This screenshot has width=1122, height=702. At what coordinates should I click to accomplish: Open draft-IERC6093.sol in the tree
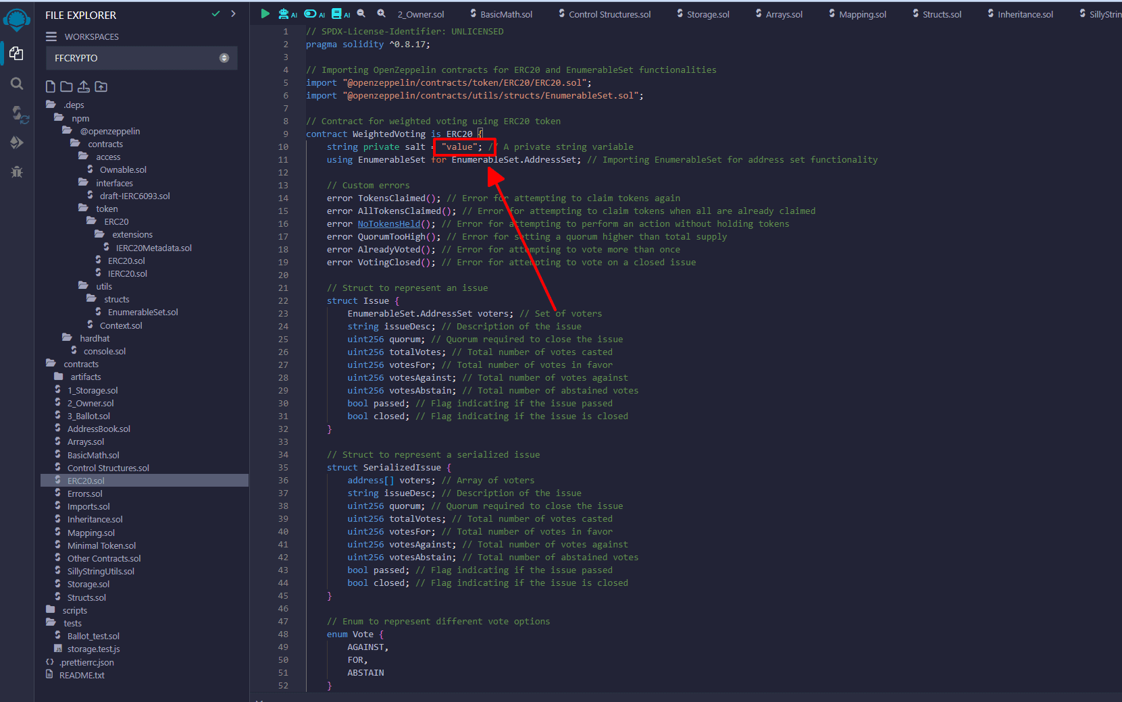(134, 196)
